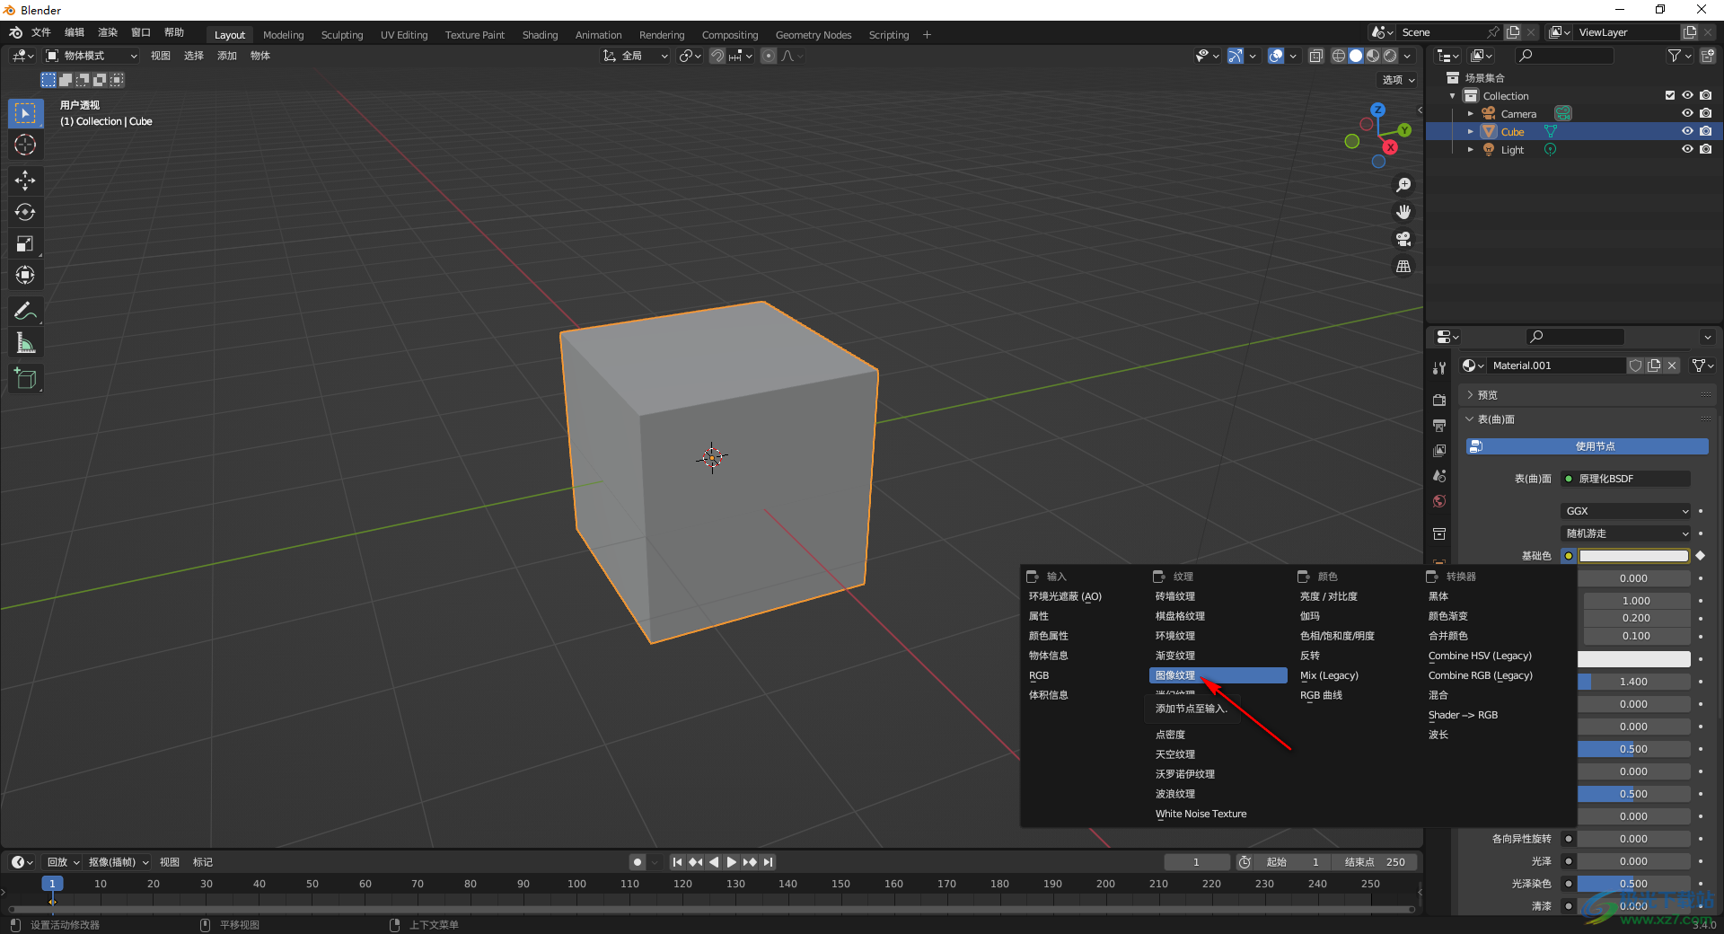Select the 3D Cursor tool
This screenshot has height=934, width=1724.
pyautogui.click(x=25, y=145)
